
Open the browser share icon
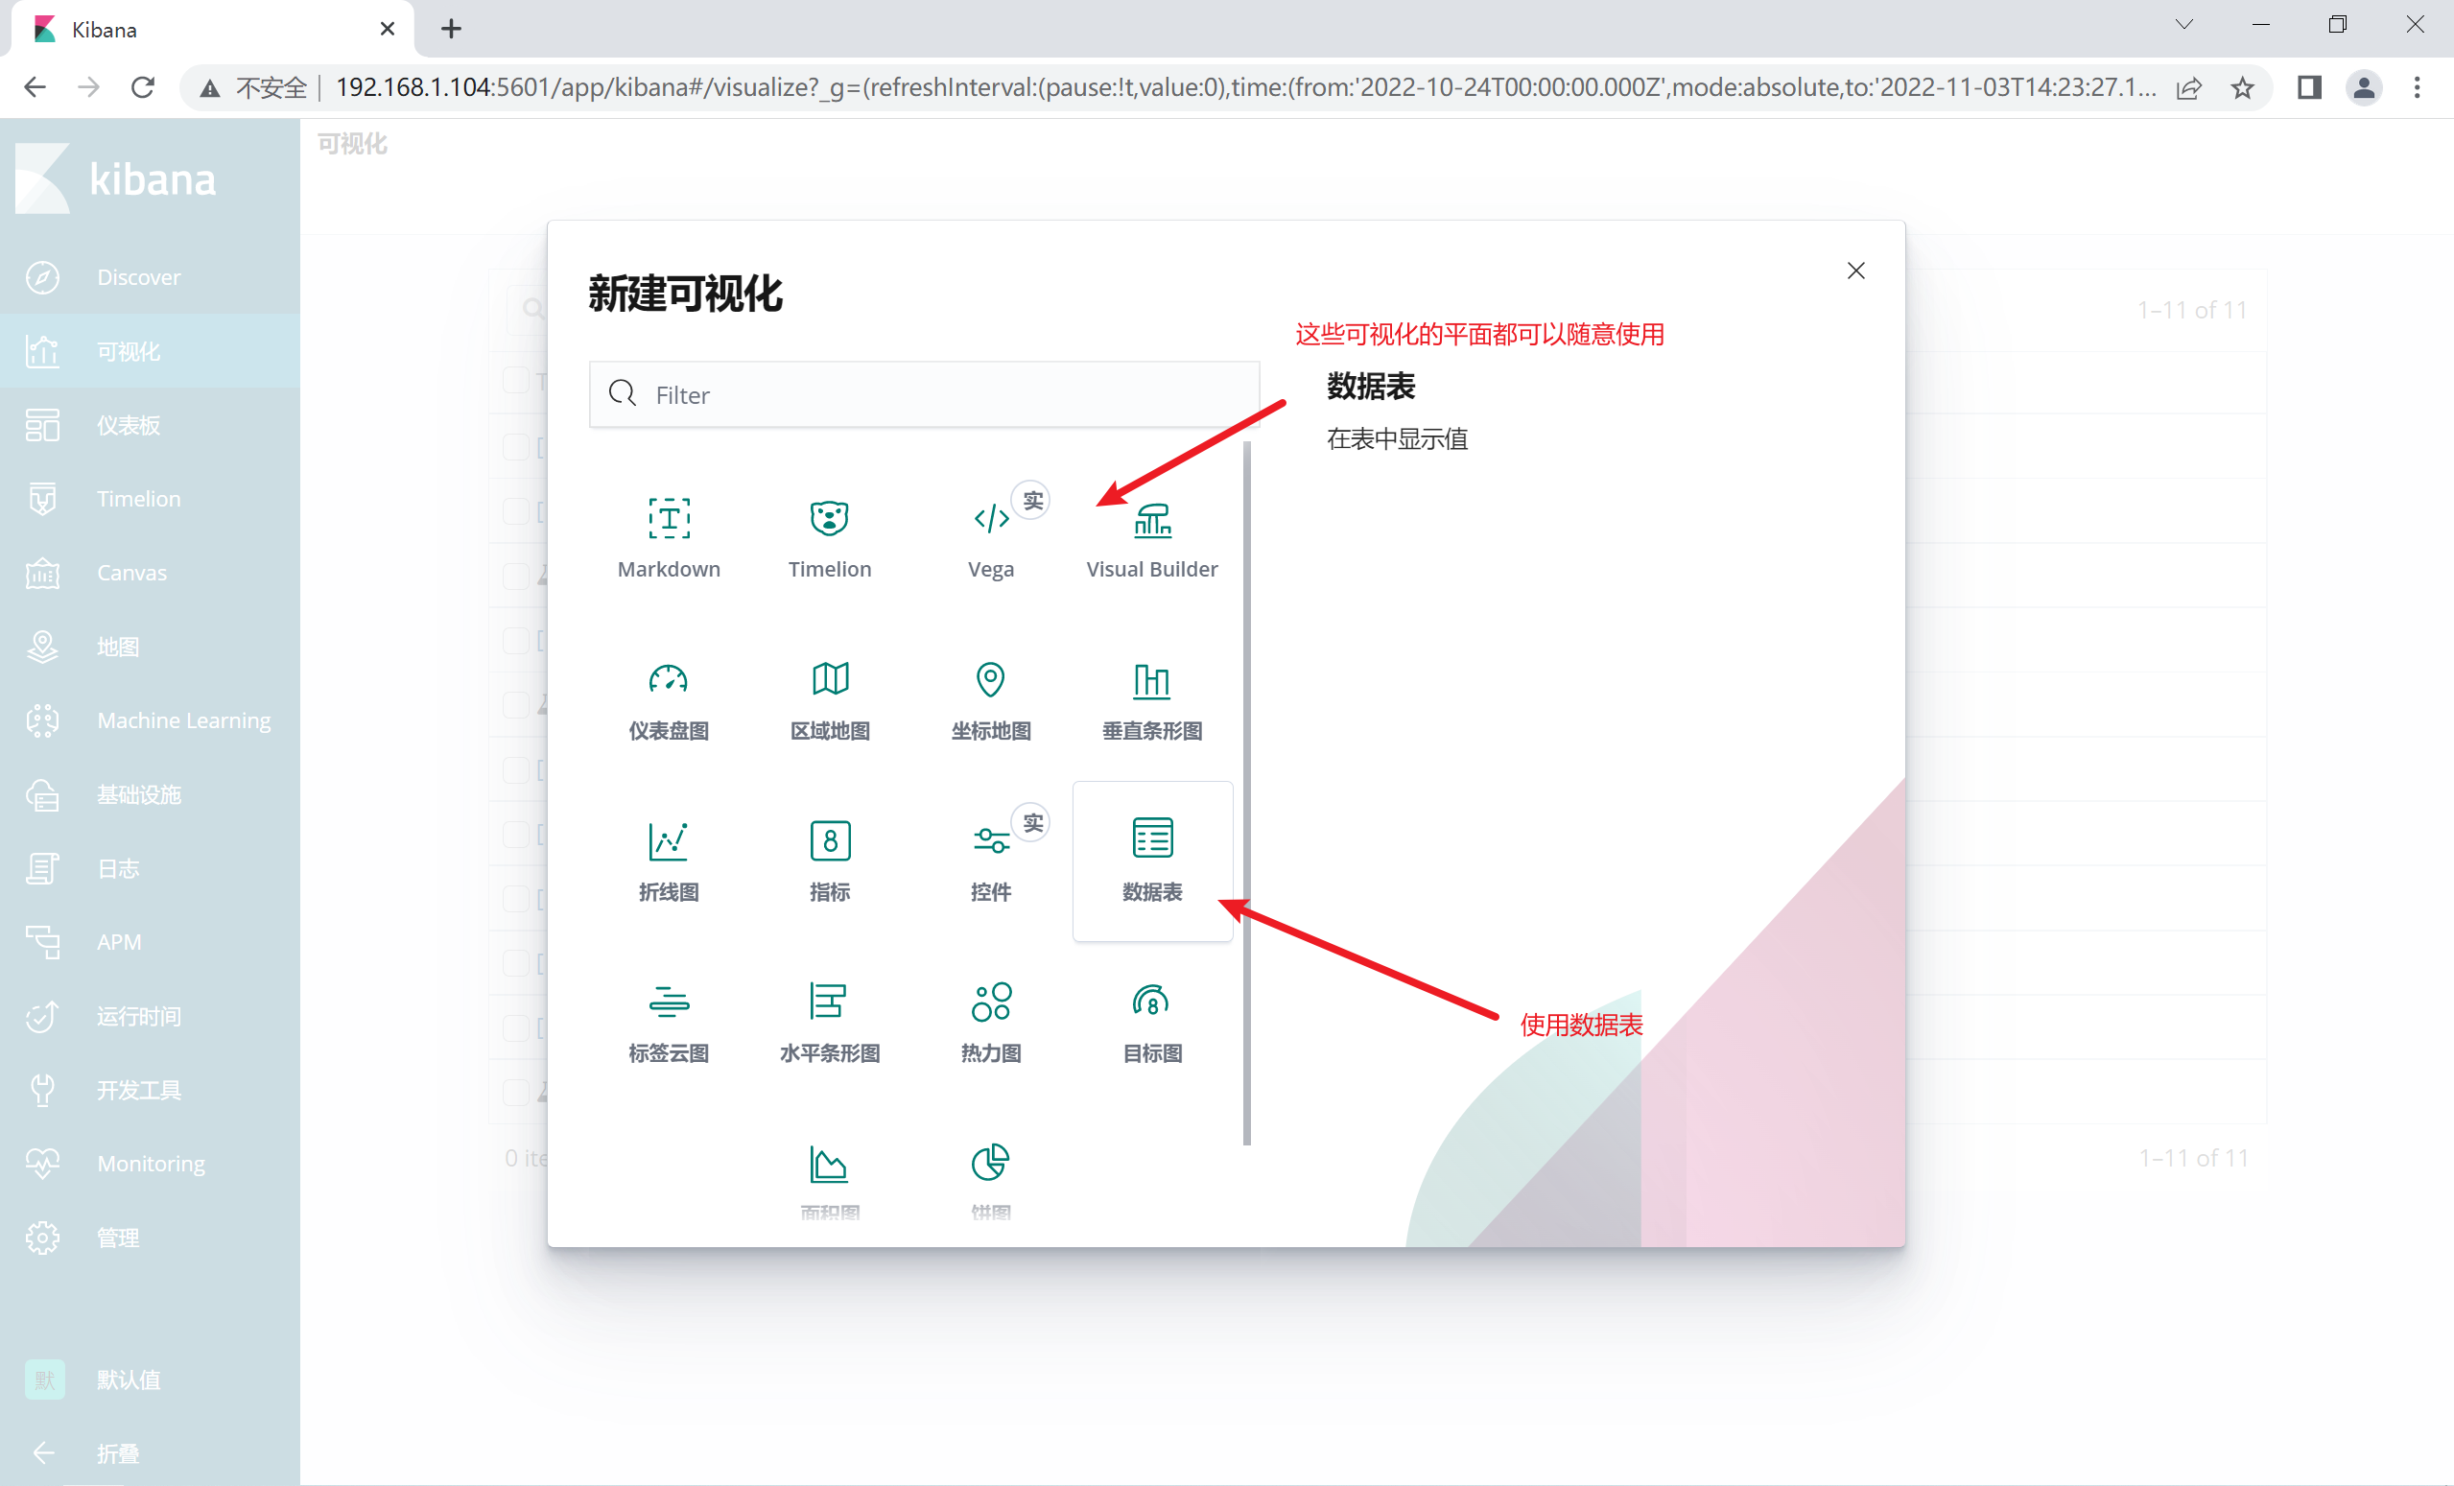tap(2188, 87)
